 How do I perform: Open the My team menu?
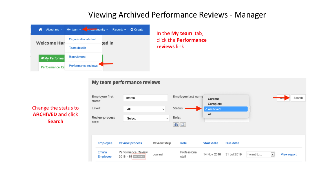point(74,30)
